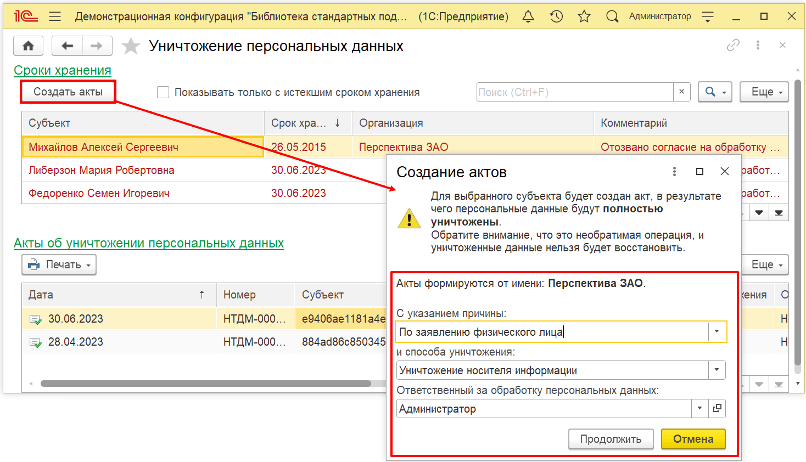Open the main hamburger menu
The image size is (806, 462).
coord(55,16)
